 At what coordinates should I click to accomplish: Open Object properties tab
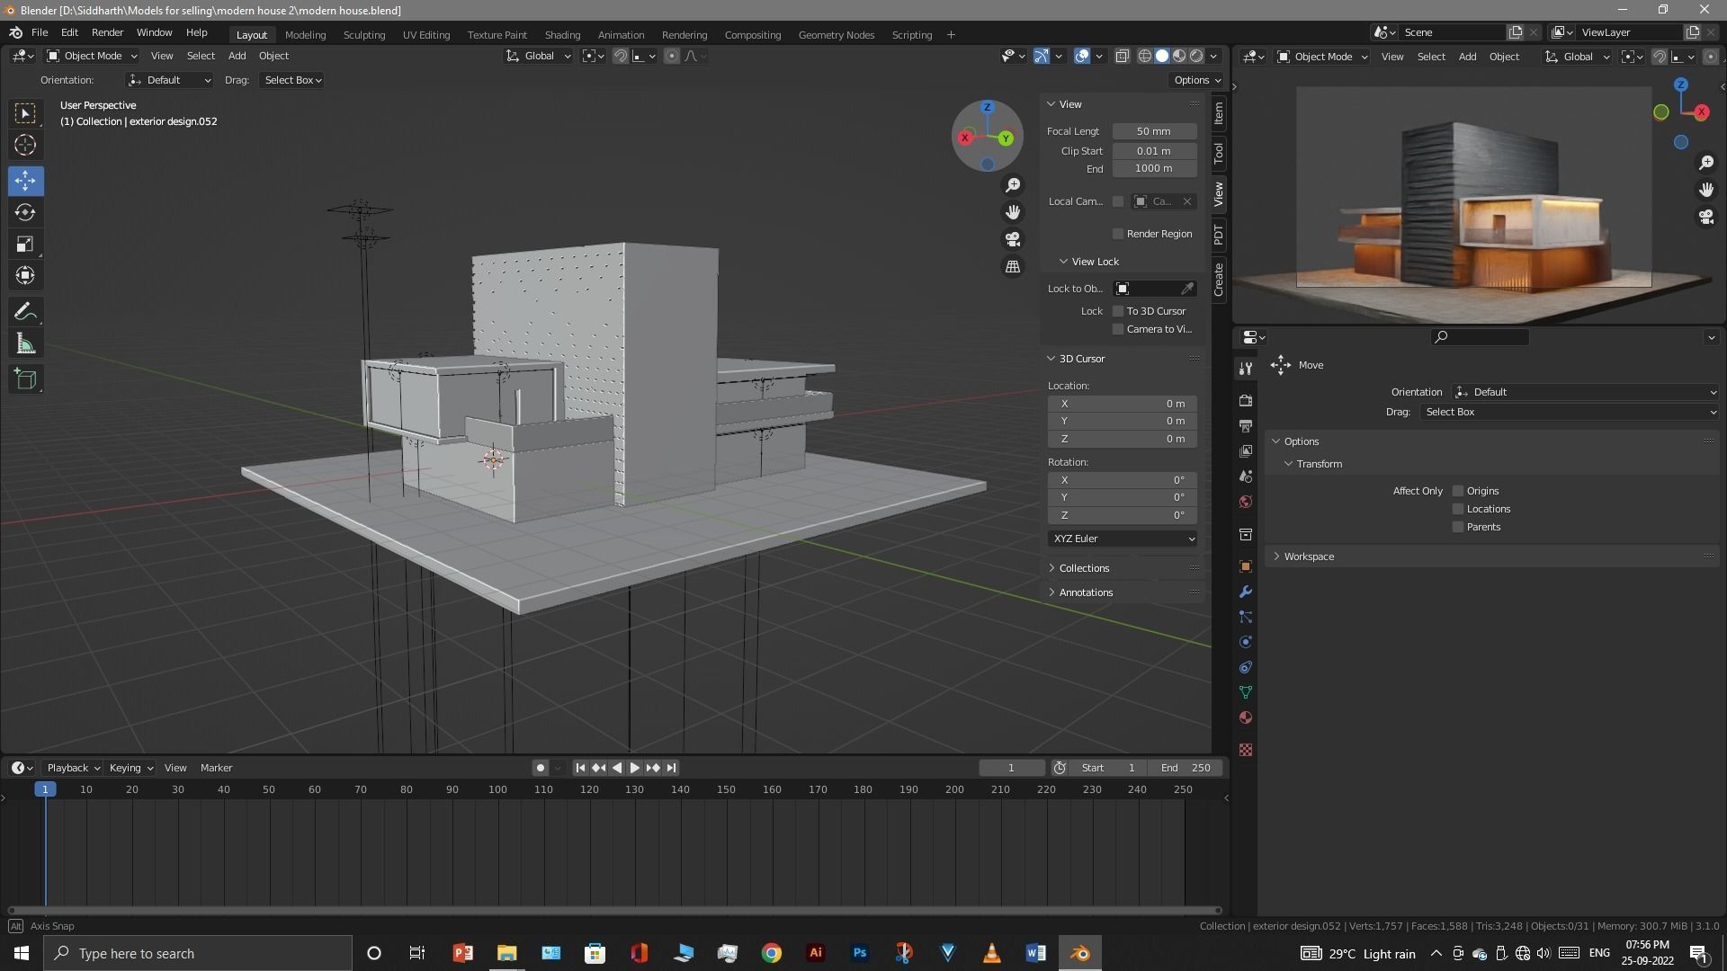coord(1246,566)
